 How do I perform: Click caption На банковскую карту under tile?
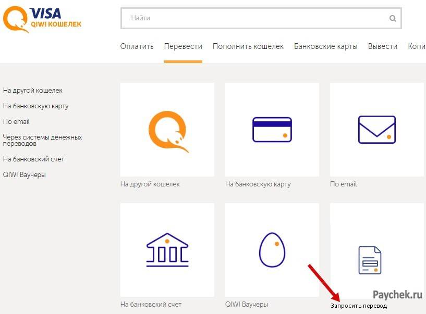point(258,184)
